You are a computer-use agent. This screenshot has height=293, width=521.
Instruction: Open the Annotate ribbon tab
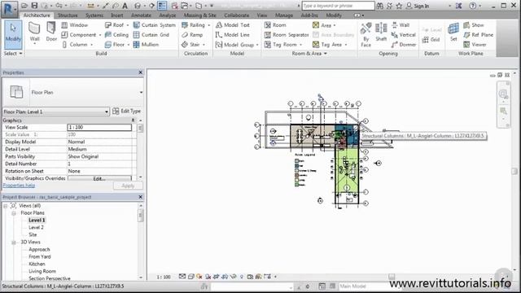point(141,15)
